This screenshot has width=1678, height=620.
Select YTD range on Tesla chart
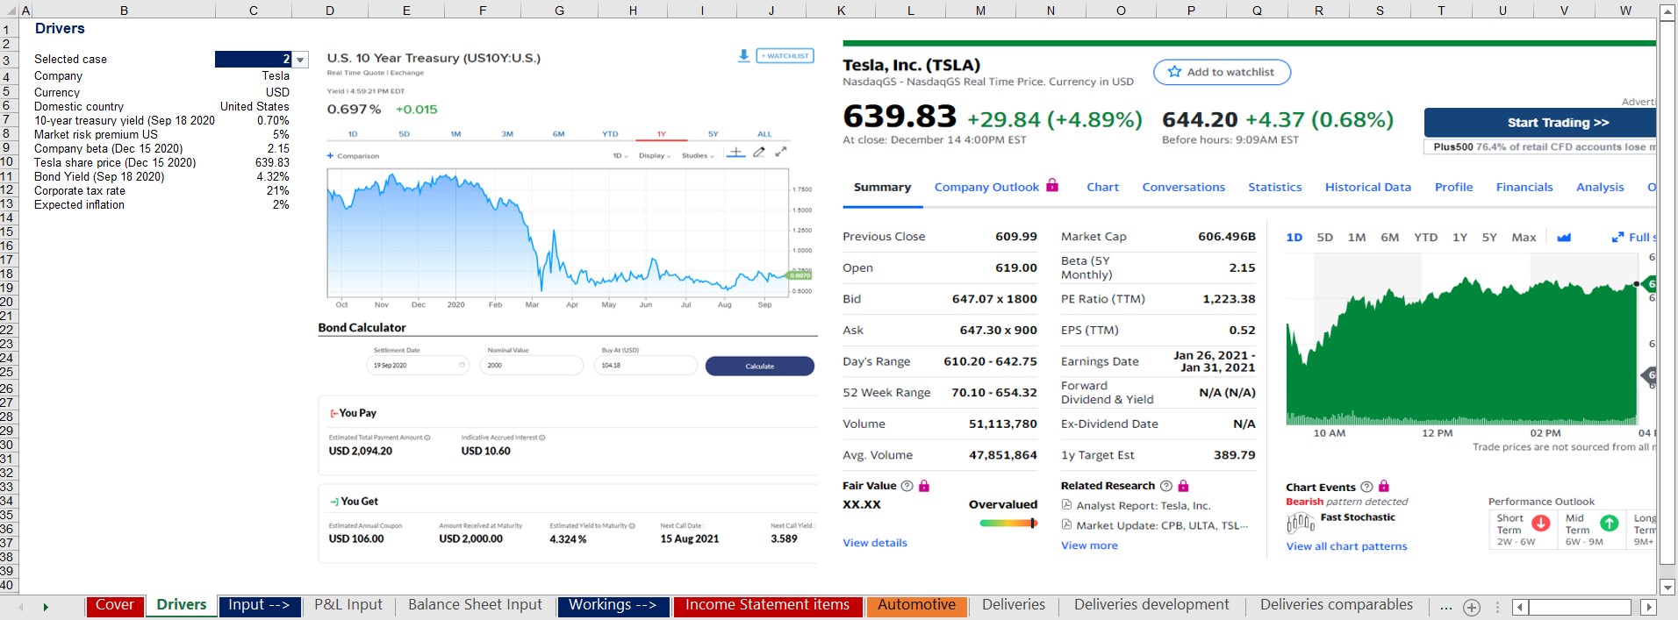point(1425,238)
